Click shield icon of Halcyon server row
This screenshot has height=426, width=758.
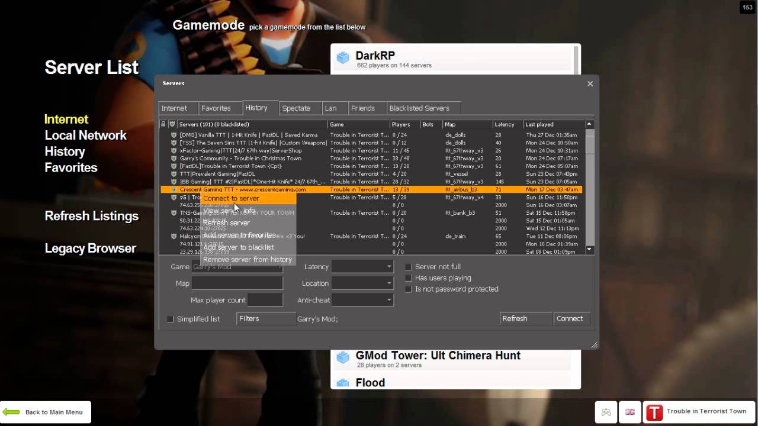coord(174,236)
